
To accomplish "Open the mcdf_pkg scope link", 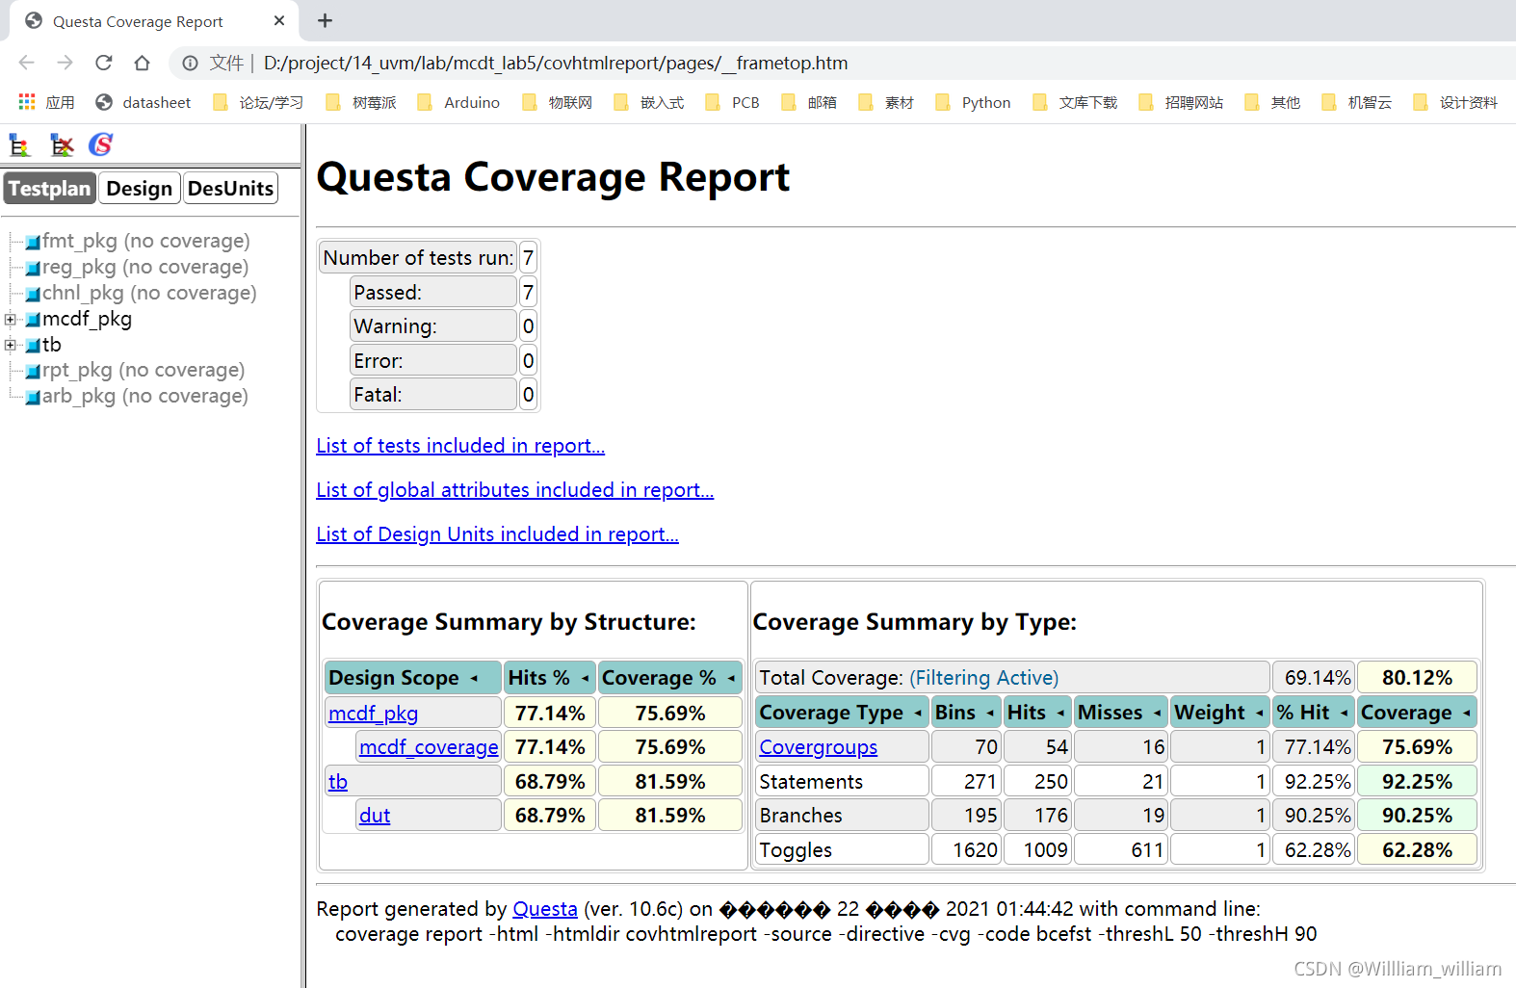I will 374,714.
